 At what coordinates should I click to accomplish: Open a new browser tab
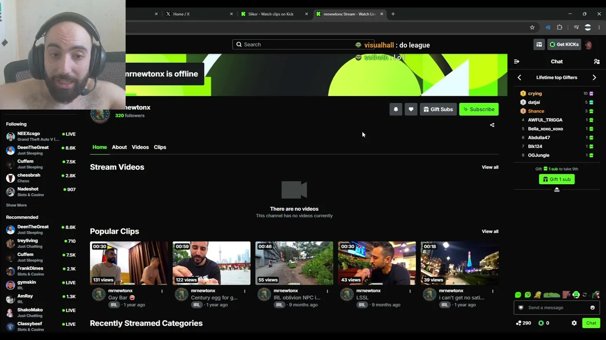393,14
